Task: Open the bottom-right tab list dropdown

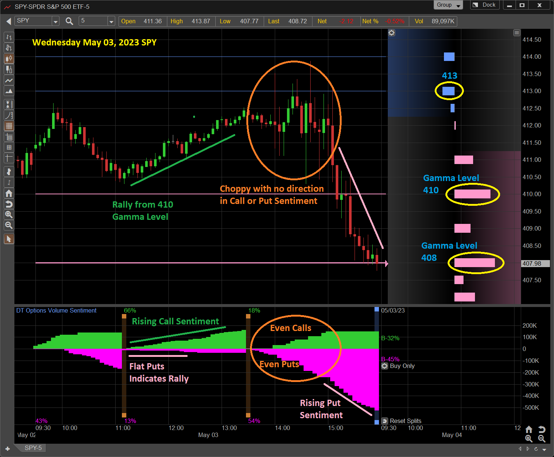Action: coord(544,449)
